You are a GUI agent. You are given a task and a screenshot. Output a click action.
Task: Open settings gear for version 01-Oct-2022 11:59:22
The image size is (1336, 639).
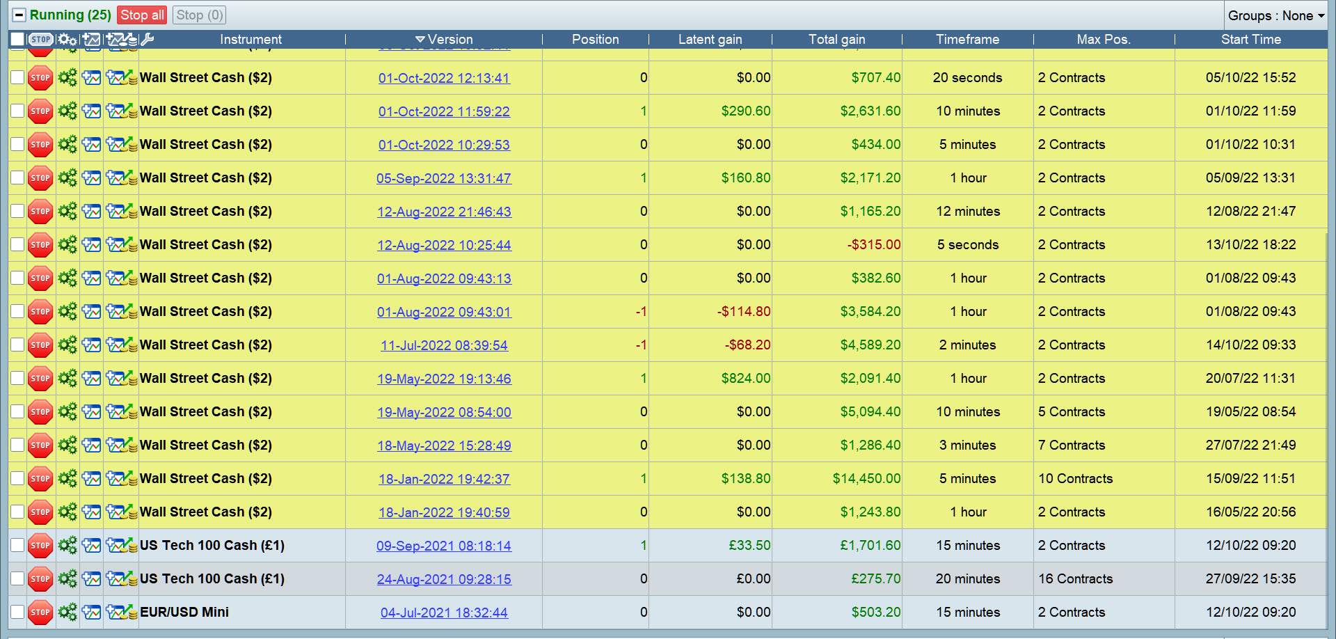[67, 111]
